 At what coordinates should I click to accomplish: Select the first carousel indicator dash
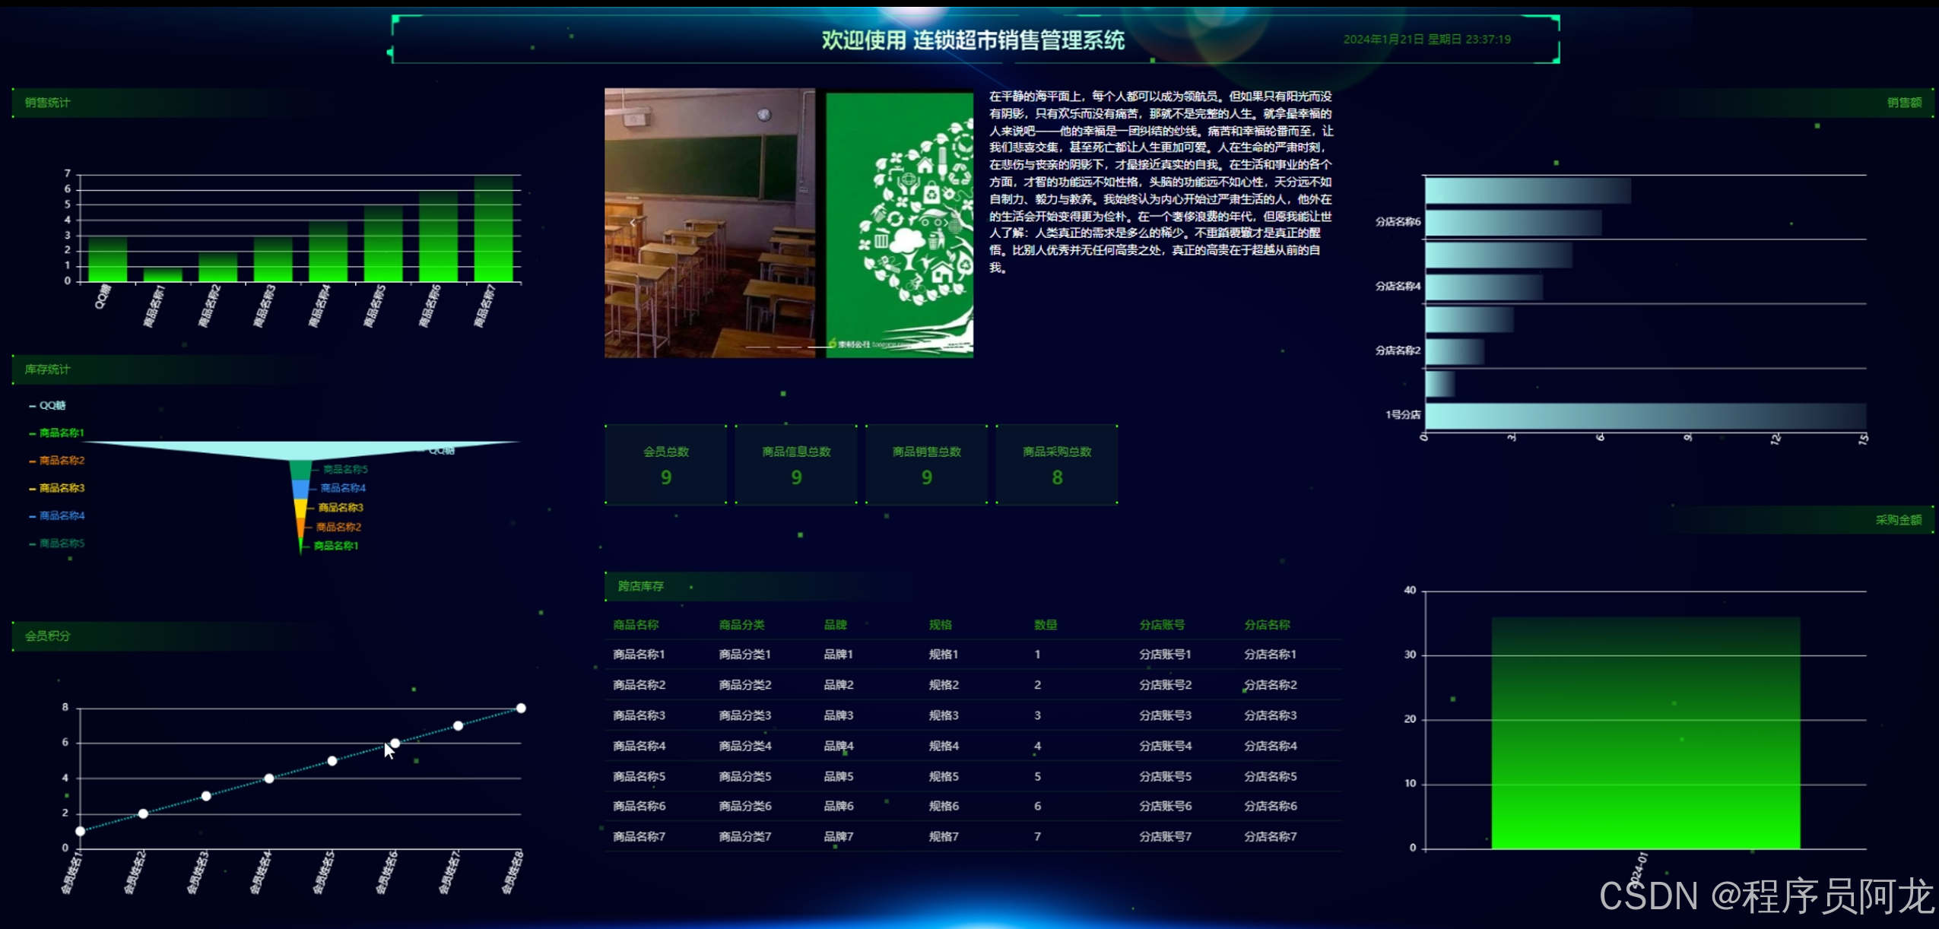point(758,347)
